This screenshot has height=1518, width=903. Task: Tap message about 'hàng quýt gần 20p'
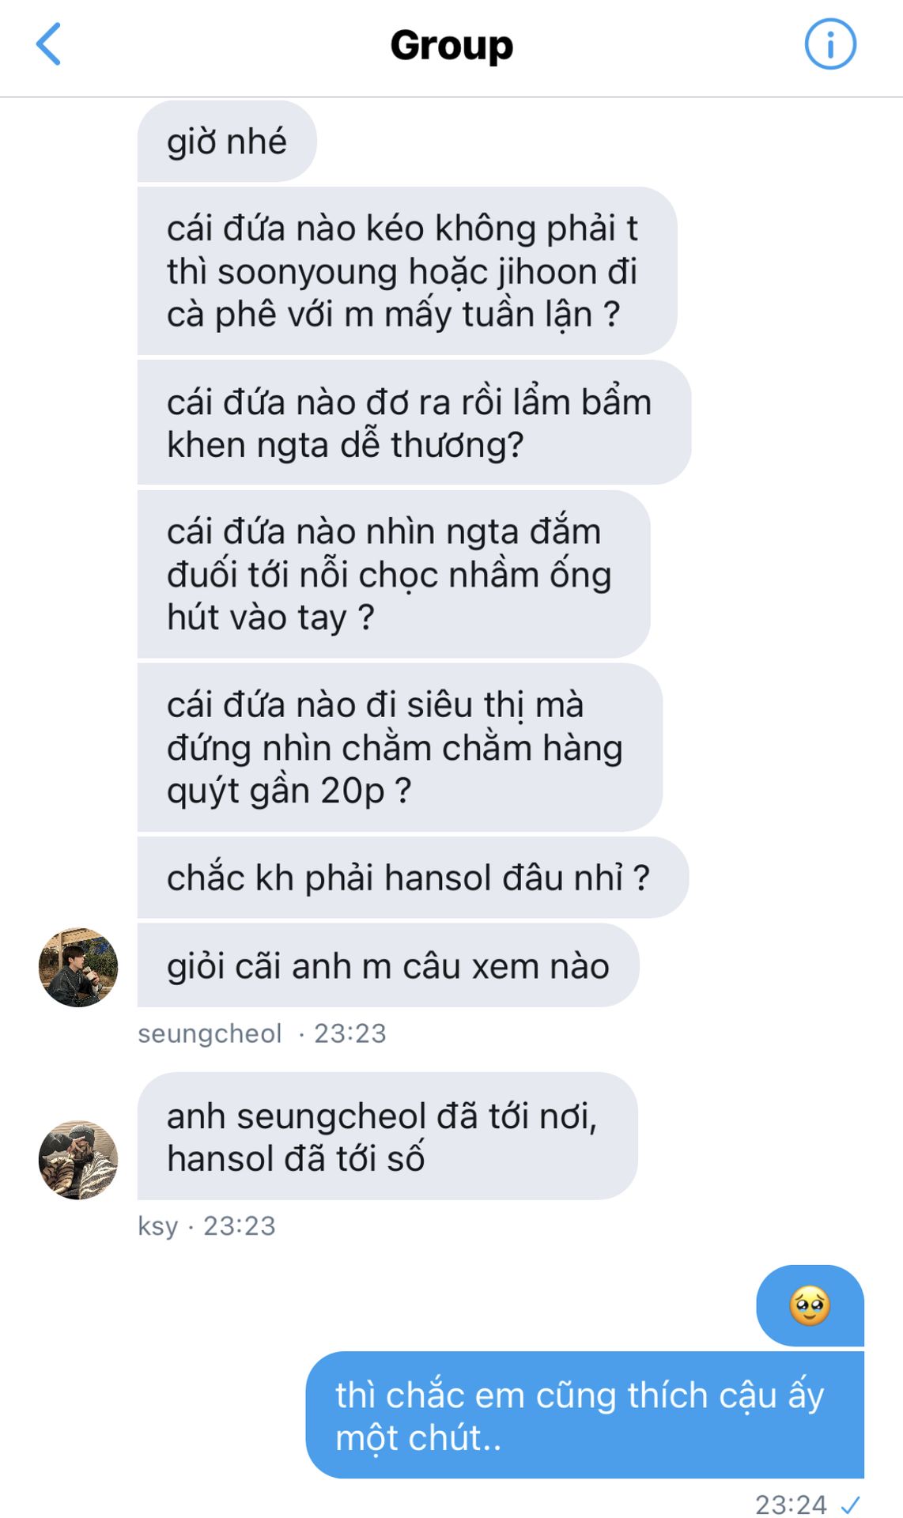(x=400, y=747)
